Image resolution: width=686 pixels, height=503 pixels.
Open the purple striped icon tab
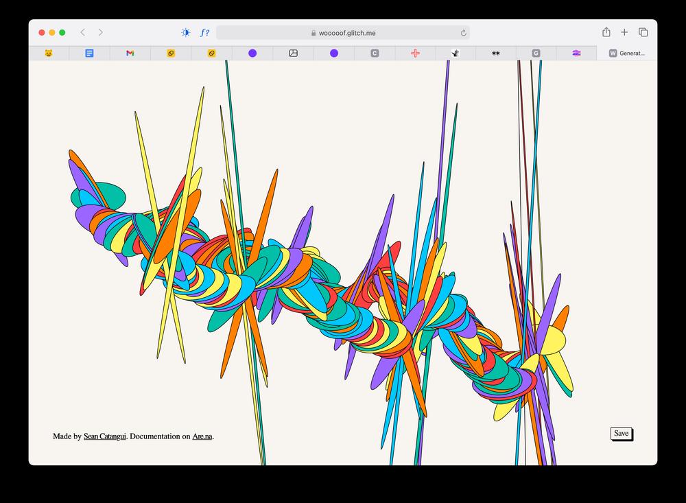576,54
